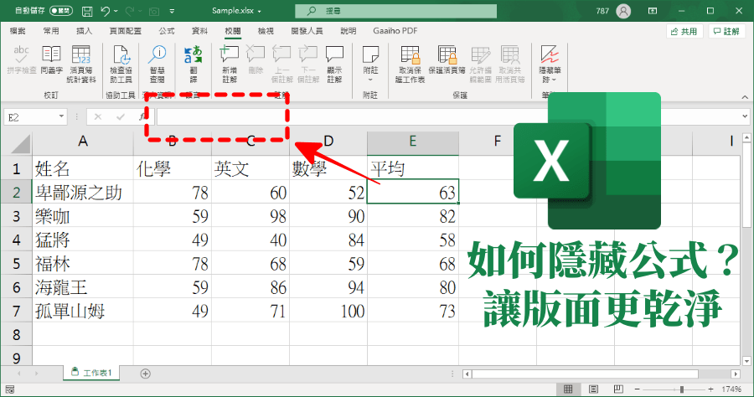754x397 pixels.
Task: Click 允許編輯範圍 allow edit ranges
Action: pos(480,64)
